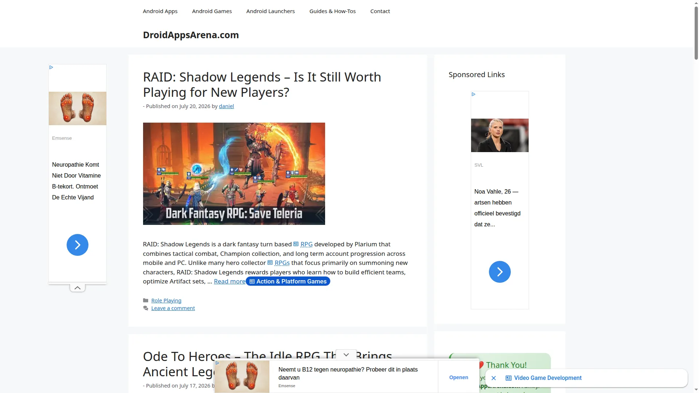Click the blue arrow in SVL sponsored ad

click(499, 272)
